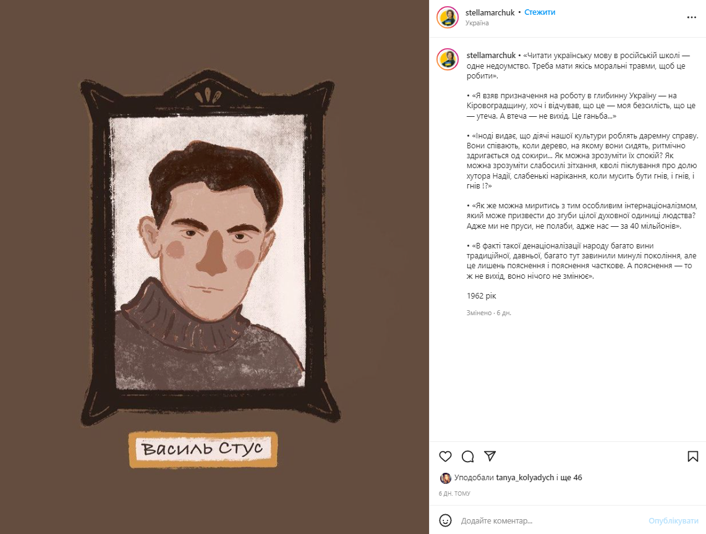Viewport: 706px width, 534px height.
Task: Submit comment with Опублікувати button
Action: [x=673, y=520]
